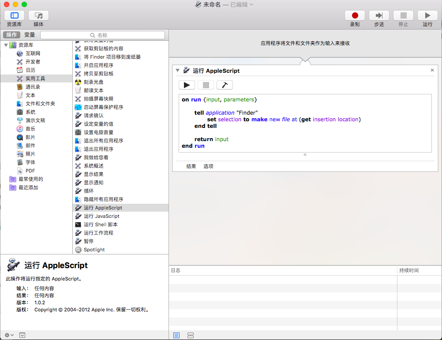Select the 系统概述 action
Viewport: 442px width, 340px height.
pos(121,166)
